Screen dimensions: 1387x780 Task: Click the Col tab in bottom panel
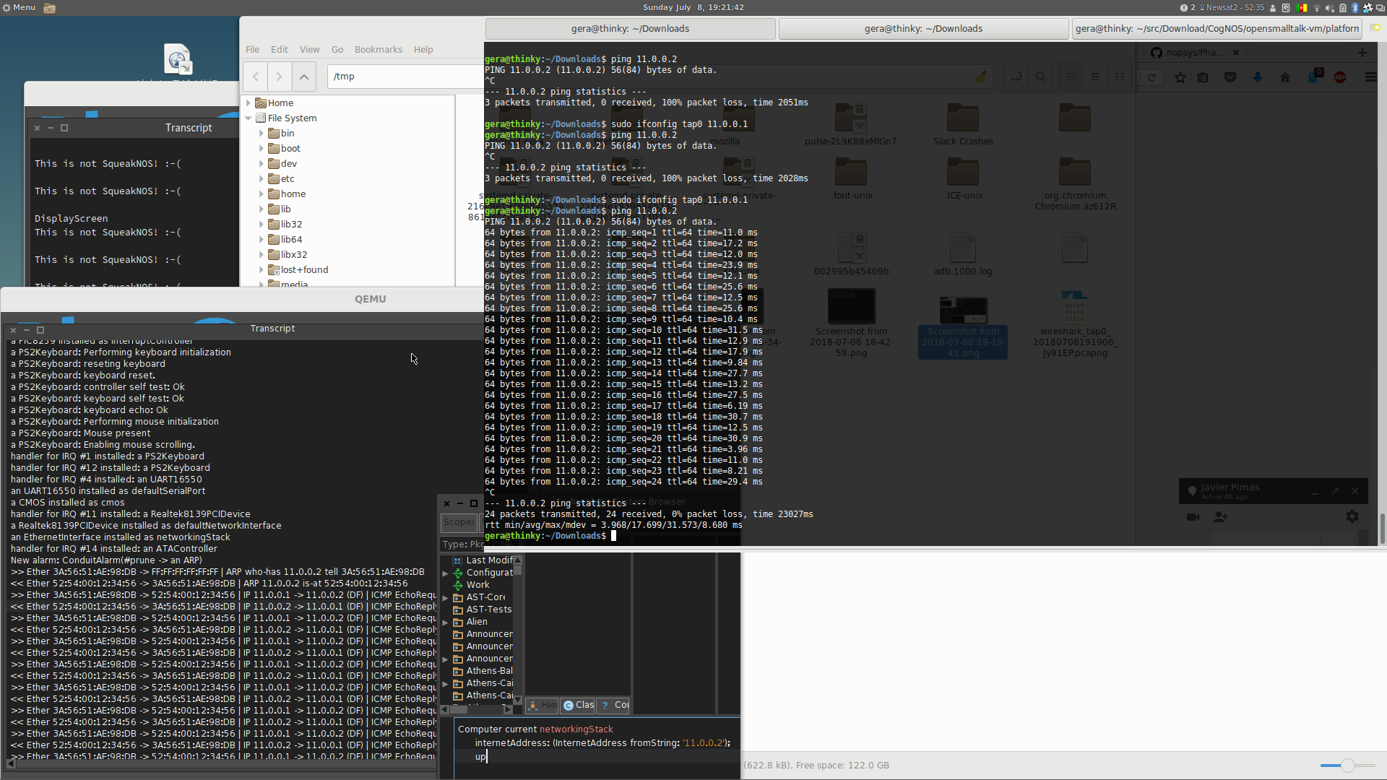[x=618, y=705]
